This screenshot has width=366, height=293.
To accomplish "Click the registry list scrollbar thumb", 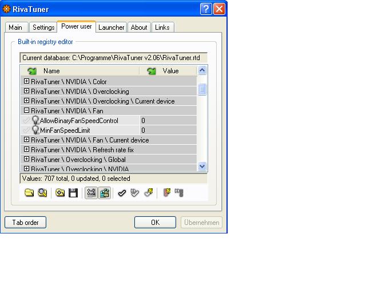I will 202,89.
